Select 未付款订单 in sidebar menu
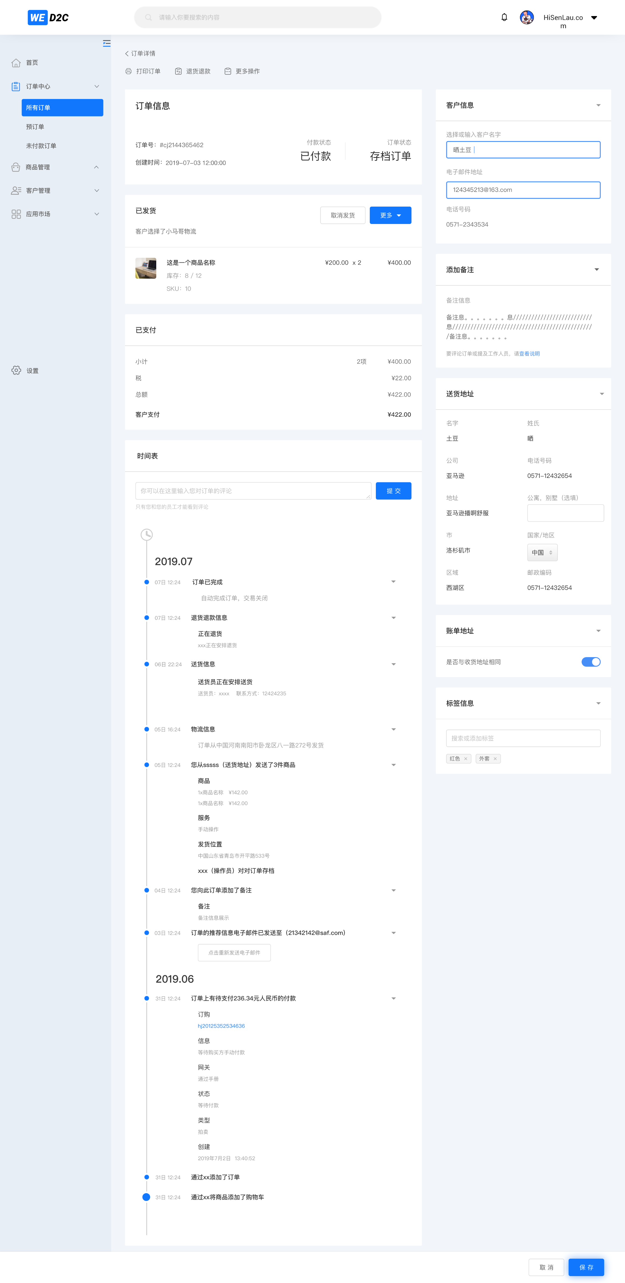The width and height of the screenshot is (625, 1283). [x=41, y=145]
